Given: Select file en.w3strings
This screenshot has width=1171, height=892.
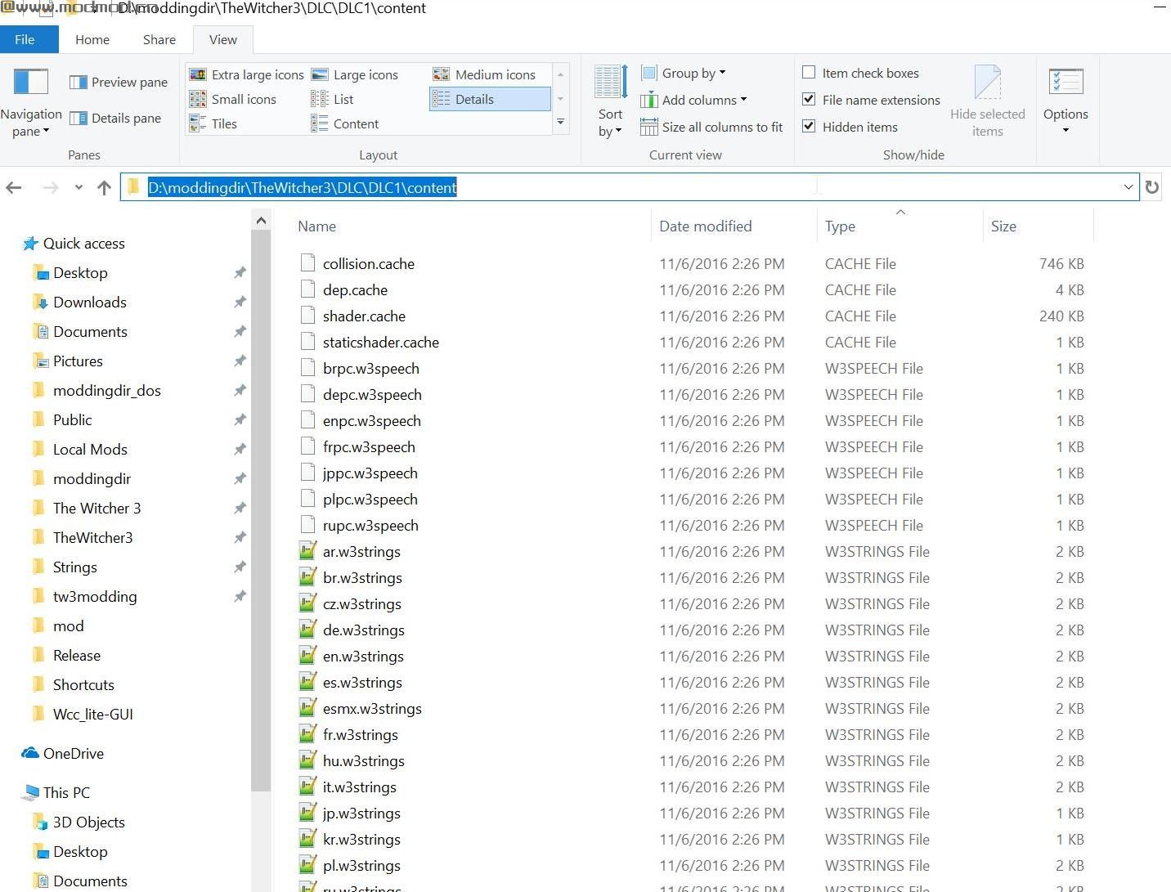Looking at the screenshot, I should point(363,656).
